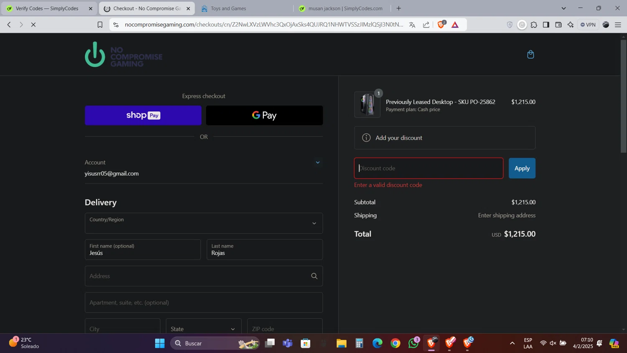
Task: Click the Brave Rewards triangle icon
Action: tap(455, 25)
